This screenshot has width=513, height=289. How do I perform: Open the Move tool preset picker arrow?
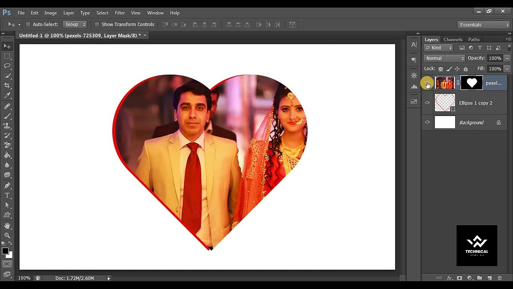tap(19, 25)
